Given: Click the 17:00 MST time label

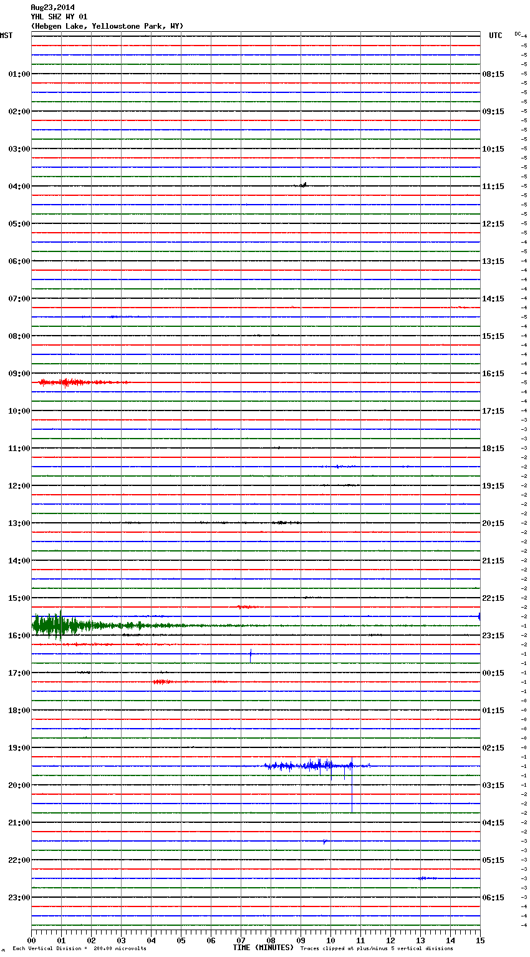Looking at the screenshot, I should tap(19, 673).
